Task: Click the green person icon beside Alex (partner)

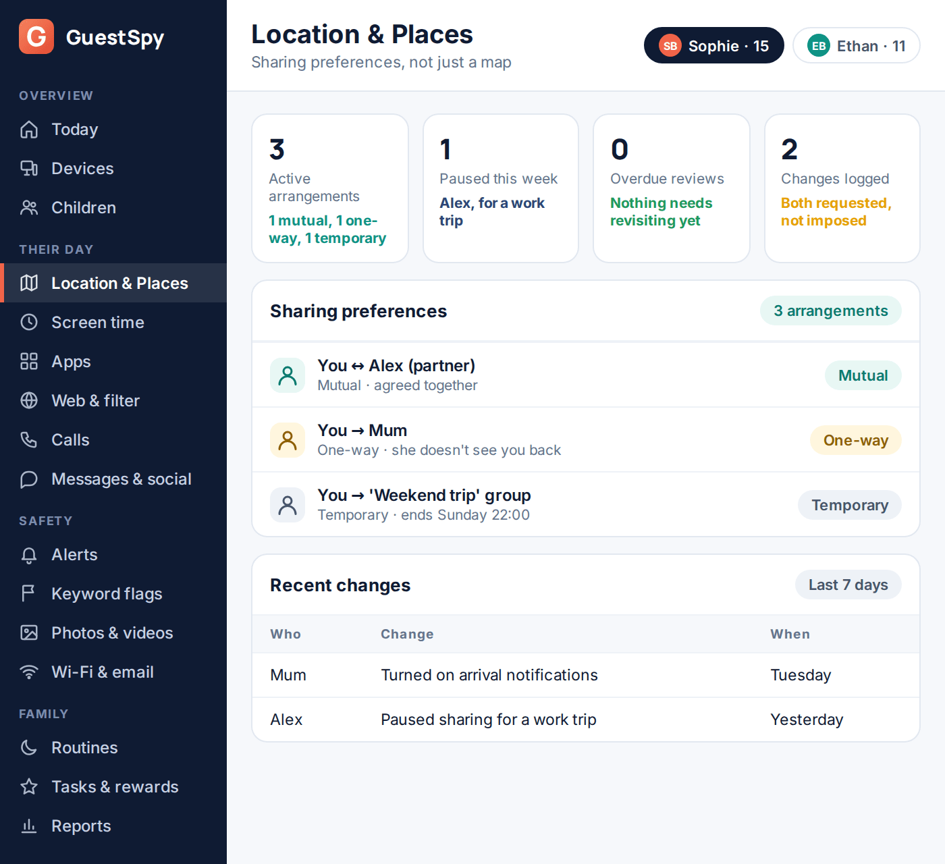Action: click(288, 375)
